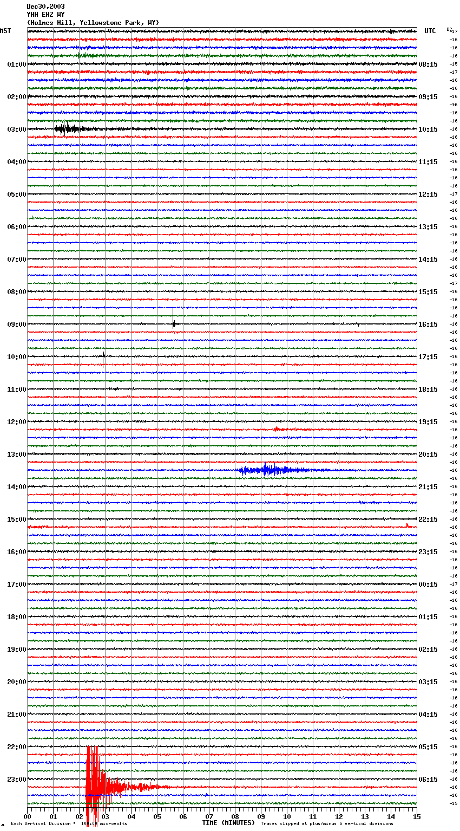The image size is (460, 831).
Task: Select the 11:00 MST time label
Action: coord(17,389)
